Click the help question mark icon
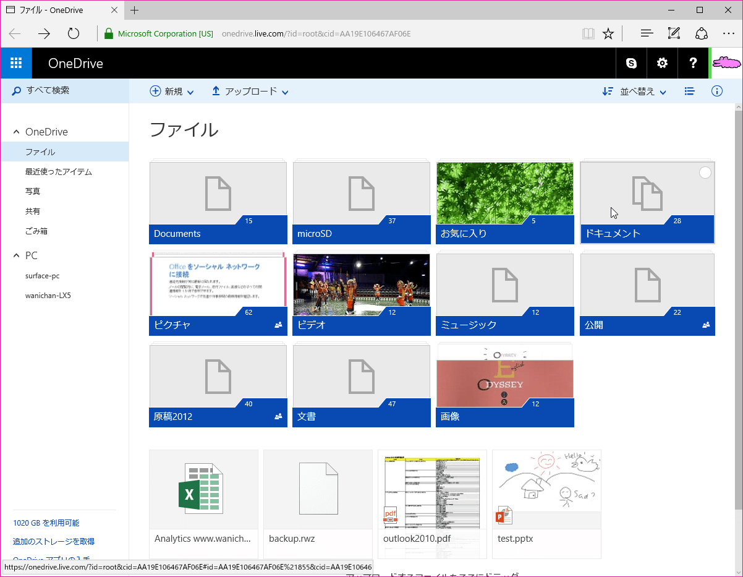 (x=693, y=63)
